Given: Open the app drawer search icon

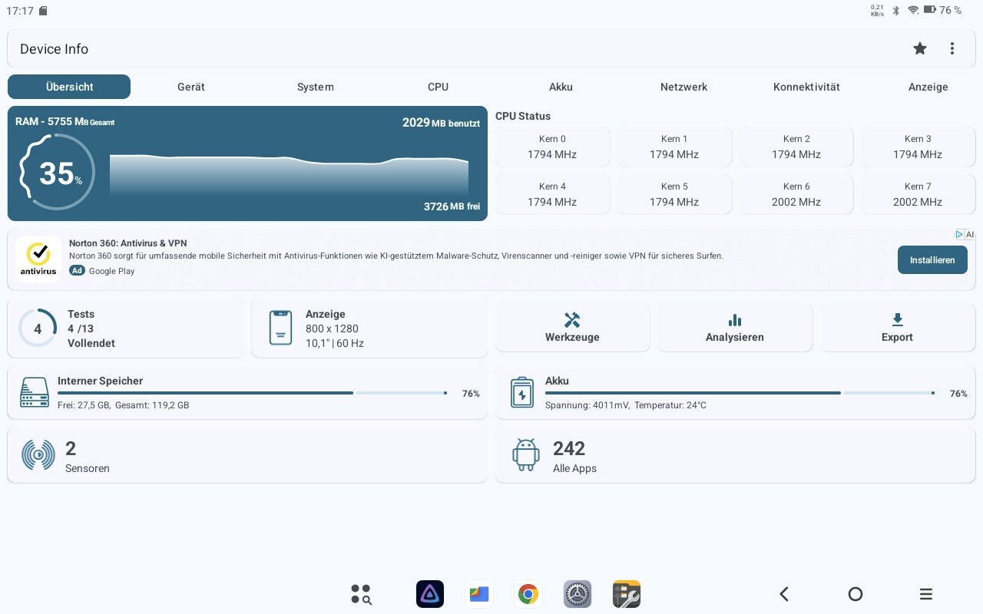Looking at the screenshot, I should coord(361,594).
